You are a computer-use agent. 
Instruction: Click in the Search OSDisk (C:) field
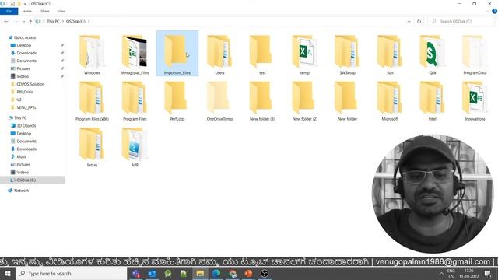pyautogui.click(x=461, y=21)
